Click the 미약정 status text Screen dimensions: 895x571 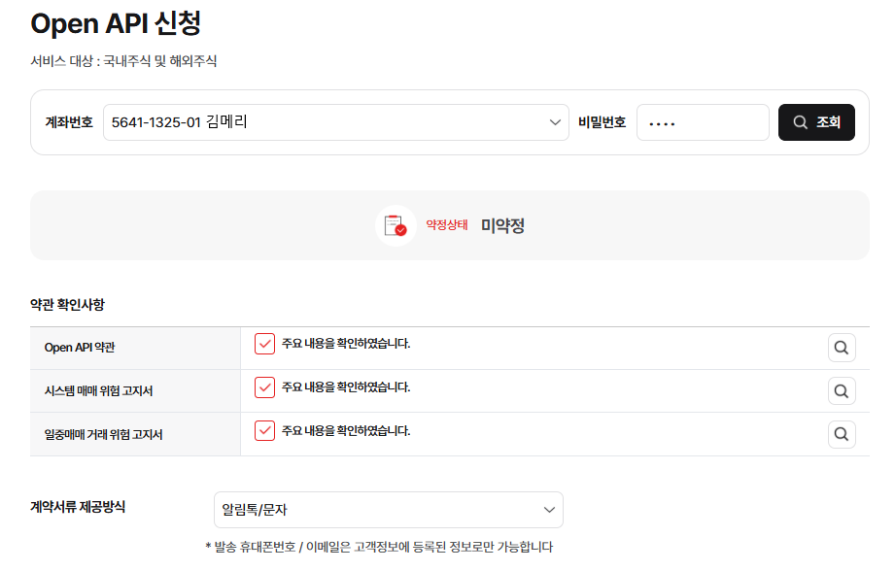pyautogui.click(x=502, y=226)
